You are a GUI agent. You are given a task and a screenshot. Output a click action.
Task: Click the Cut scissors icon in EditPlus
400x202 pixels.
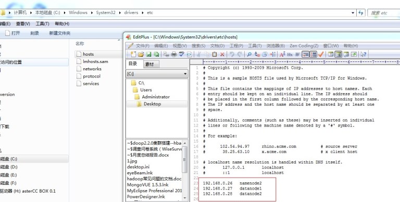[x=199, y=54]
